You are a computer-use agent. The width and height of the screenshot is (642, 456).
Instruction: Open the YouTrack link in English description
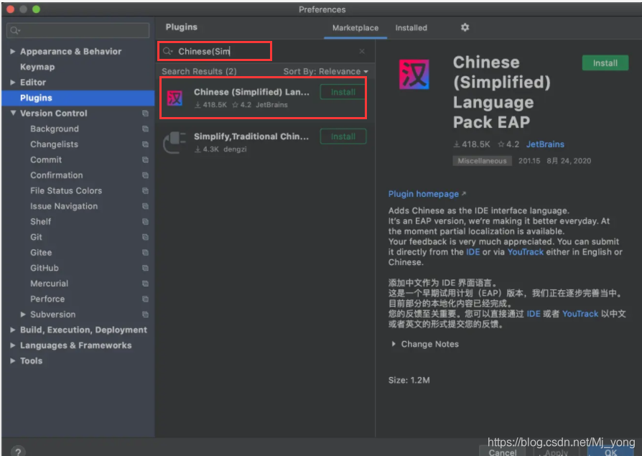pyautogui.click(x=526, y=252)
